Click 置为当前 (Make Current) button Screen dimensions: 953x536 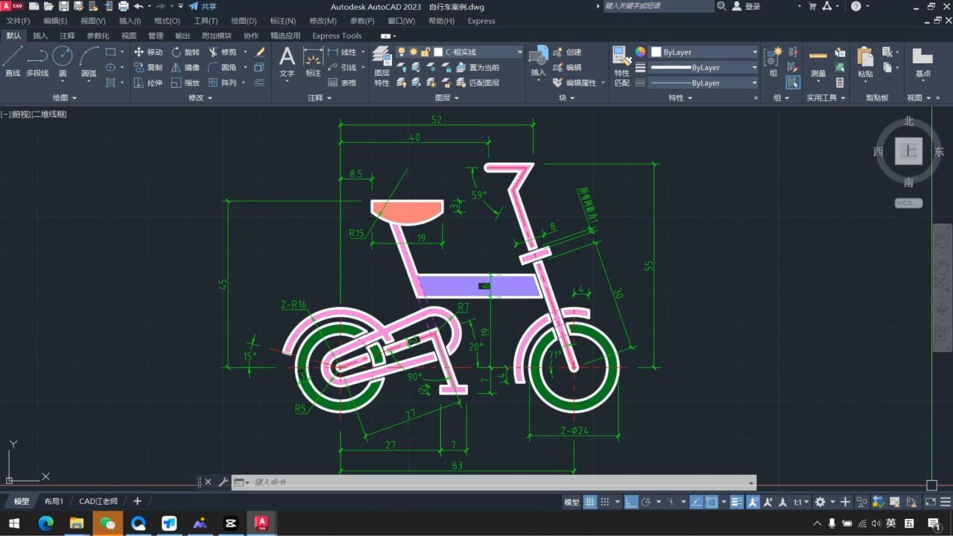pyautogui.click(x=479, y=67)
